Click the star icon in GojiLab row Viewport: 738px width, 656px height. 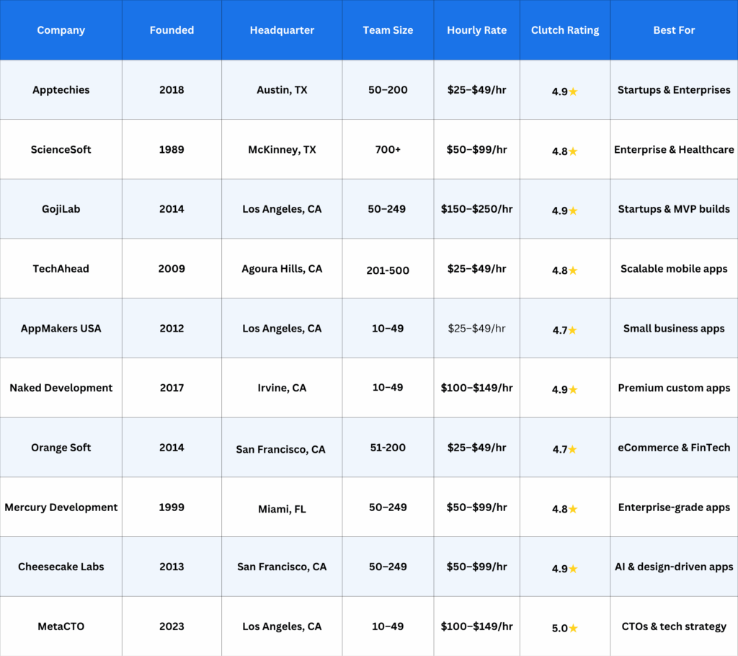tap(573, 210)
